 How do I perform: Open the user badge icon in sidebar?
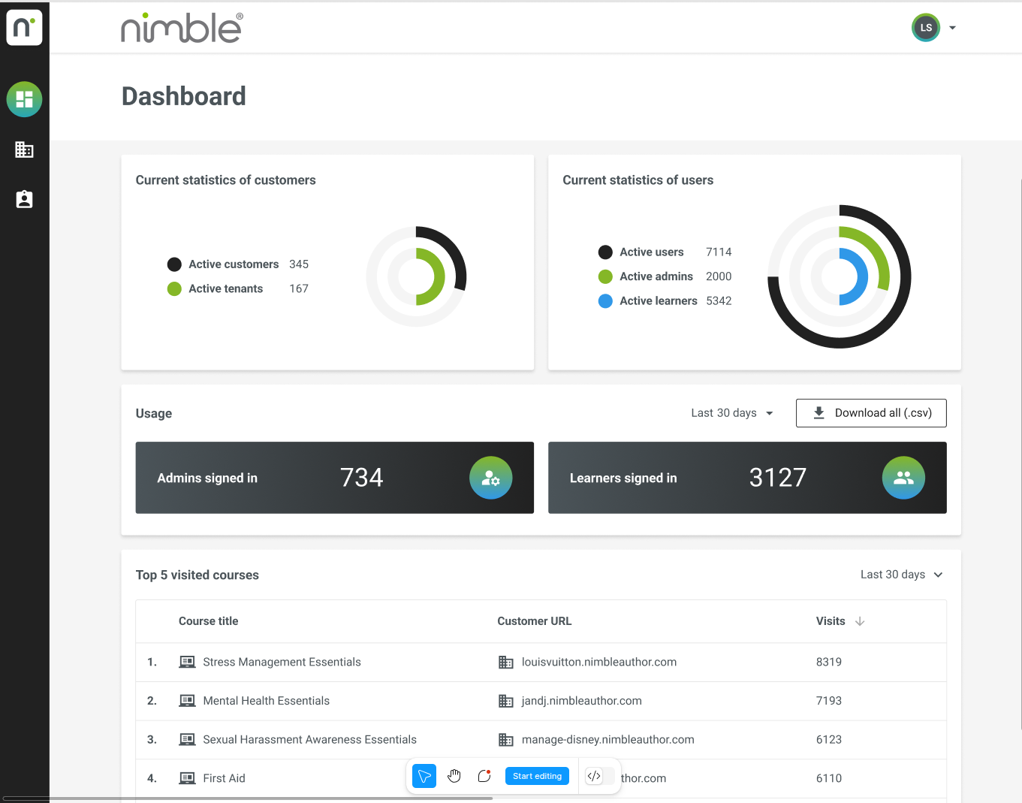pyautogui.click(x=24, y=199)
